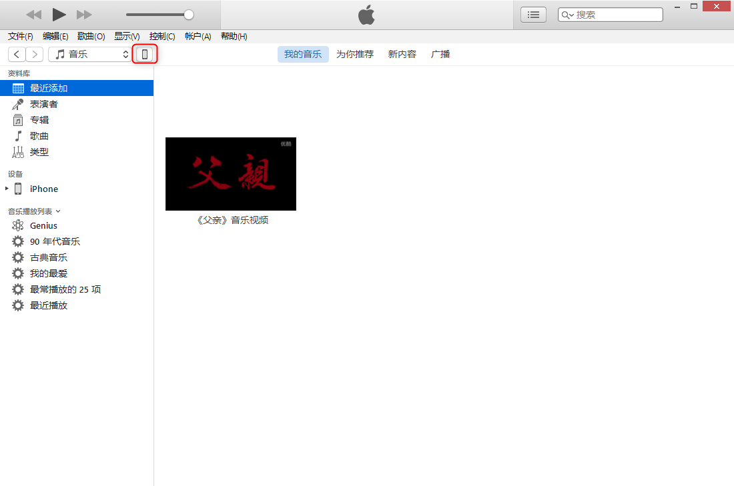The image size is (734, 486).
Task: Open the 帐户(A) menu
Action: (198, 37)
